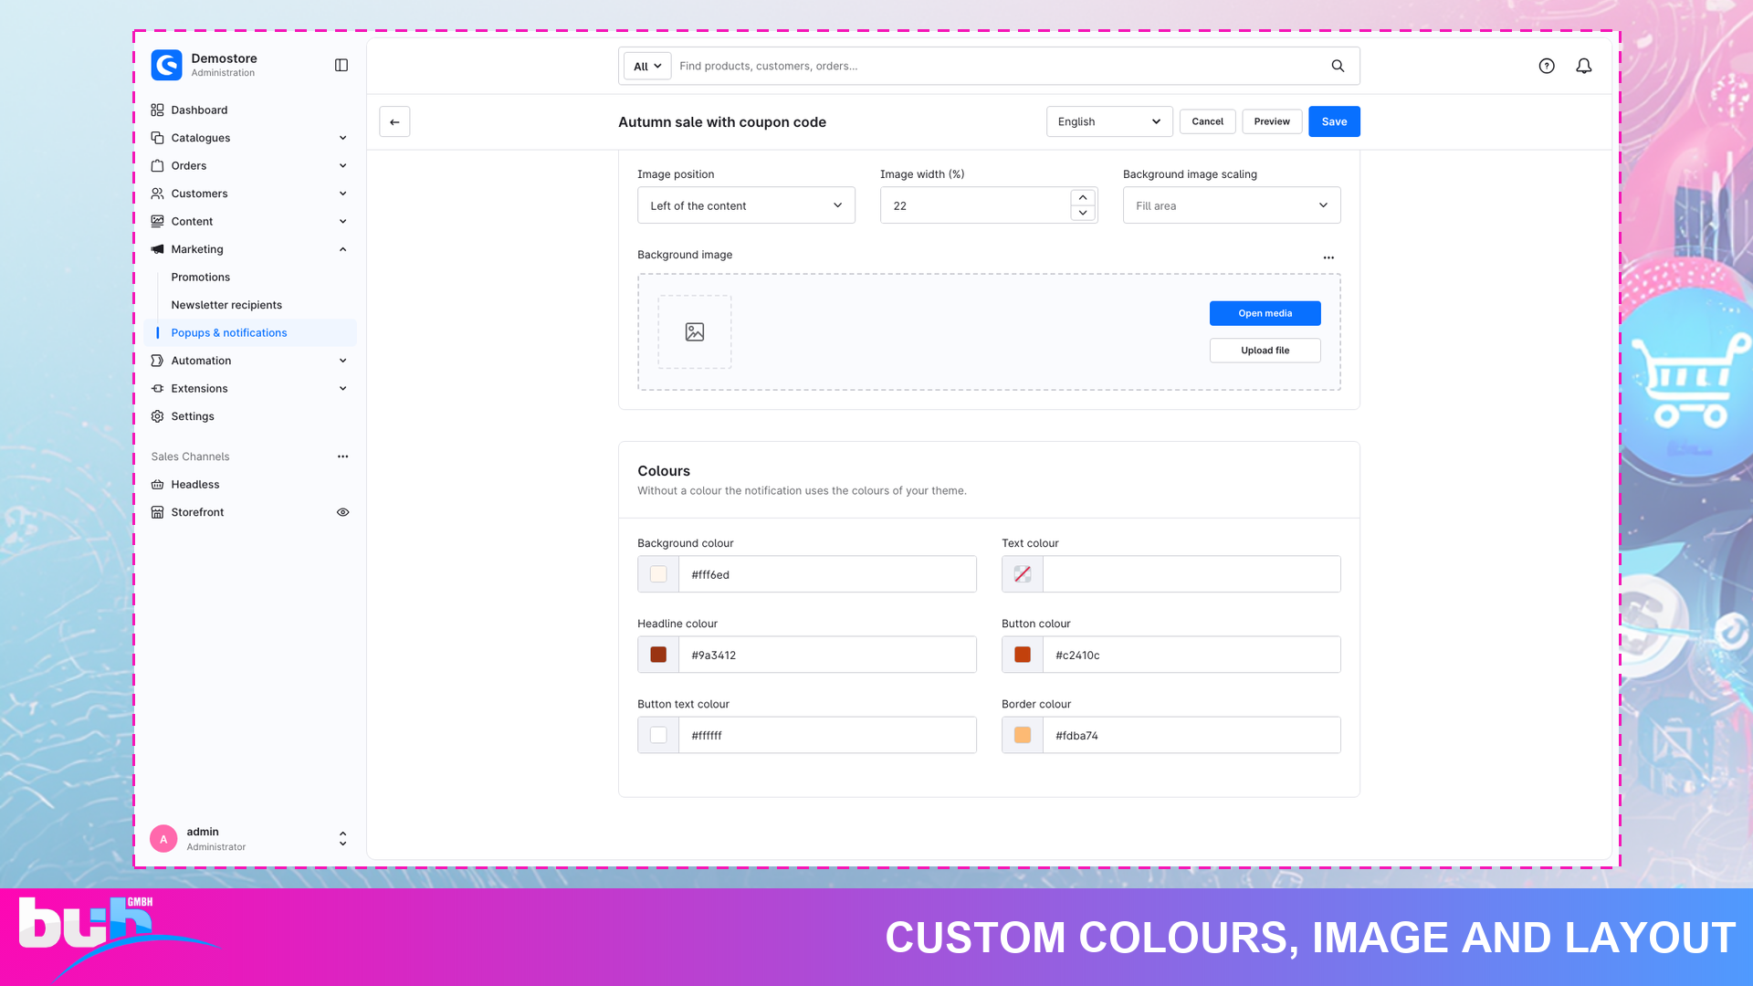Open Newsletter recipients menu item
This screenshot has height=986, width=1753.
pyautogui.click(x=226, y=305)
